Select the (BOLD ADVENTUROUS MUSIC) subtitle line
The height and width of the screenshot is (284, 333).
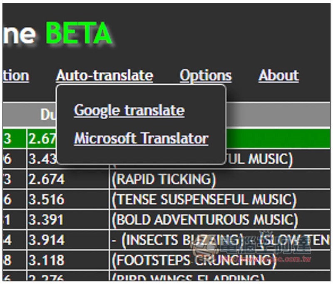[x=205, y=220]
